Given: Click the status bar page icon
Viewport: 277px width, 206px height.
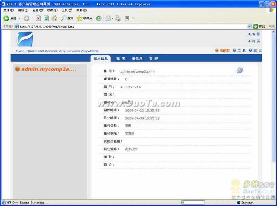Looking at the screenshot, I should 3,203.
